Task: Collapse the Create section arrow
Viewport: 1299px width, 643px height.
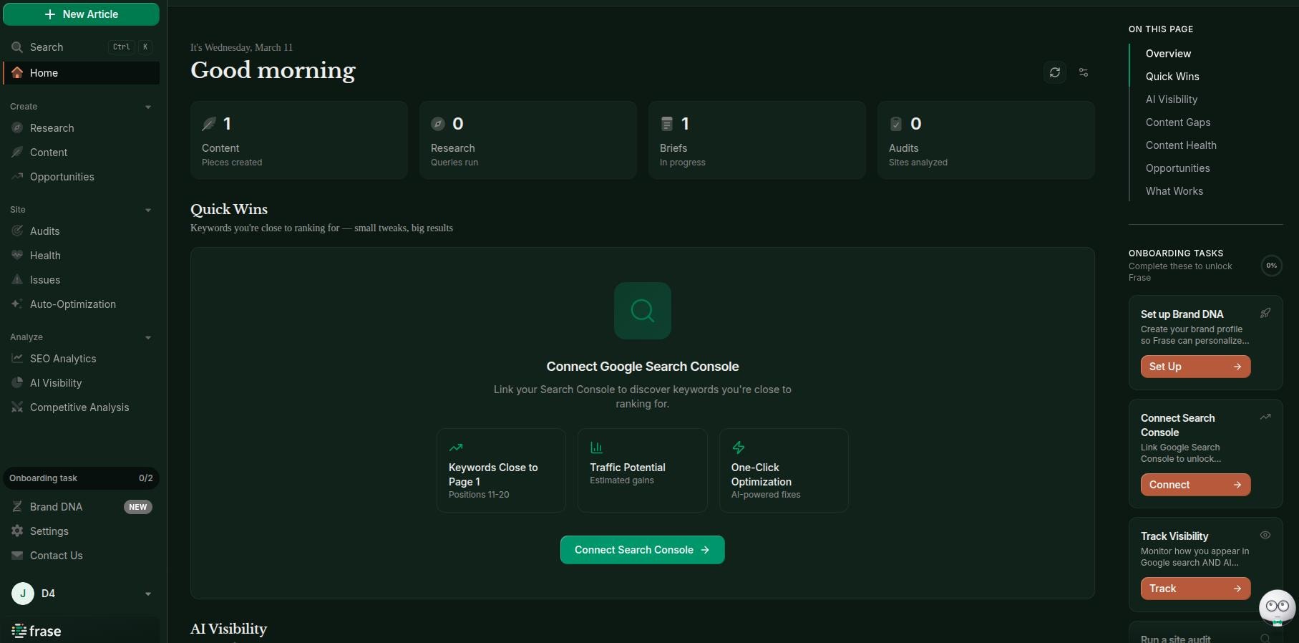Action: [148, 107]
